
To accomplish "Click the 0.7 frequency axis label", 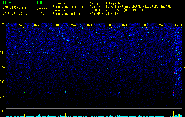I will [x=2, y=97].
